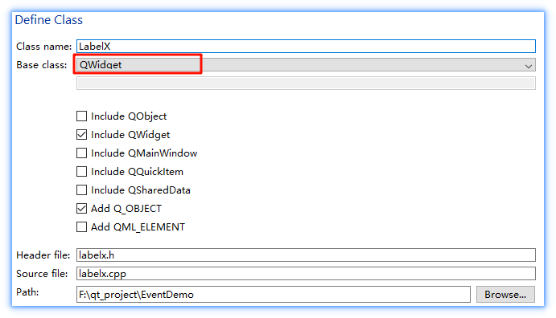Click the Source file field labelx.cpp

point(306,273)
